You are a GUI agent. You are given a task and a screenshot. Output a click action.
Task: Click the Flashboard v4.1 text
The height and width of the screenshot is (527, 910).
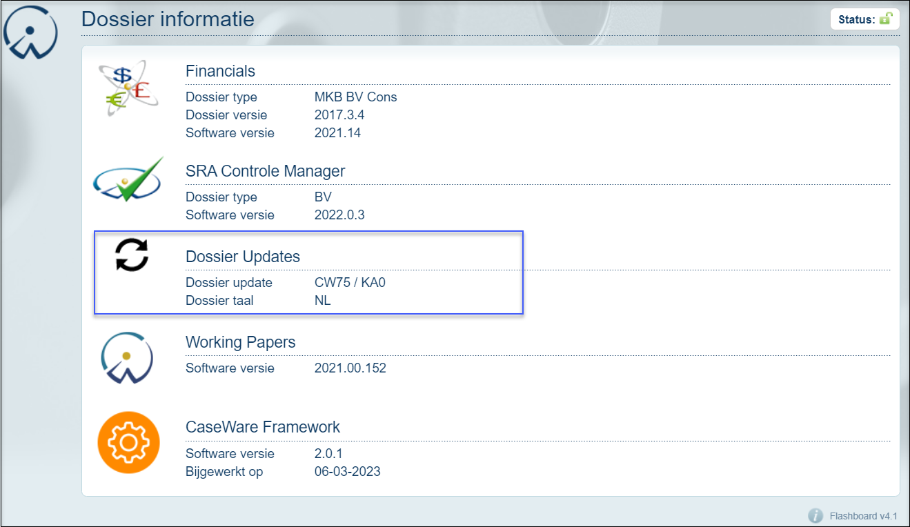click(x=863, y=516)
